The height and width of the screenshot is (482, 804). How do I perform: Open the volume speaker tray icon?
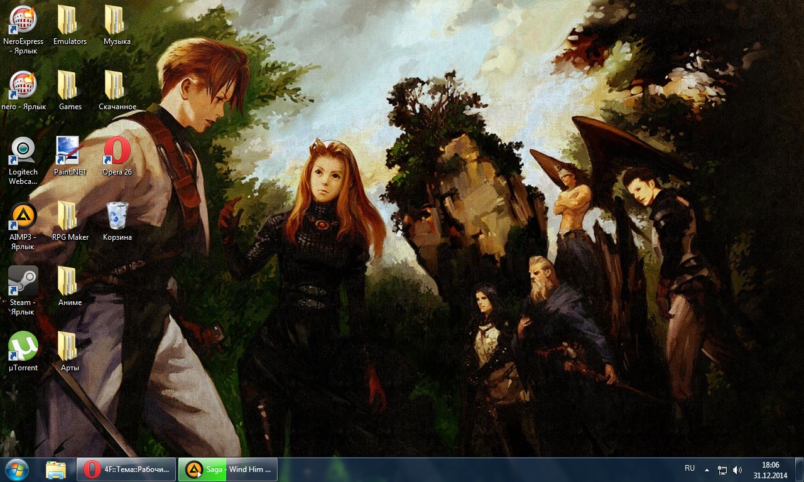tap(737, 469)
